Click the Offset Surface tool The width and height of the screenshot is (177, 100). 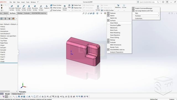point(56,8)
